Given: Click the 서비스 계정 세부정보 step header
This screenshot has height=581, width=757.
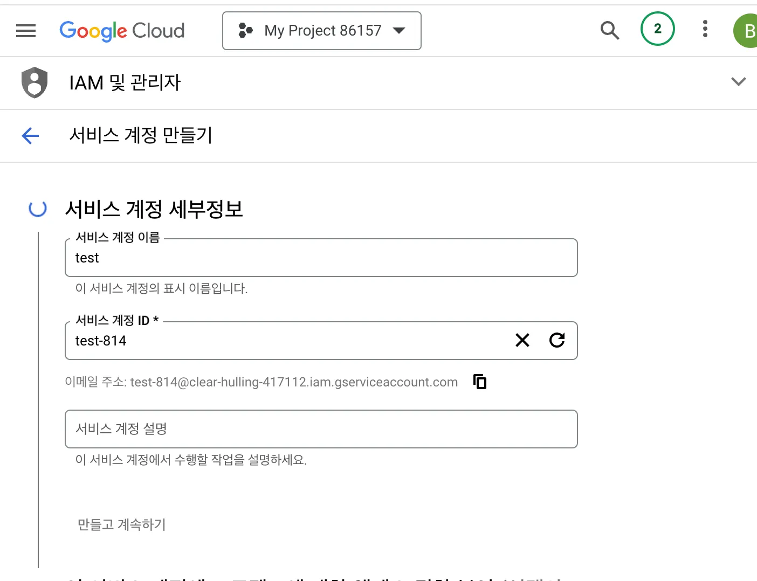Looking at the screenshot, I should pyautogui.click(x=154, y=209).
